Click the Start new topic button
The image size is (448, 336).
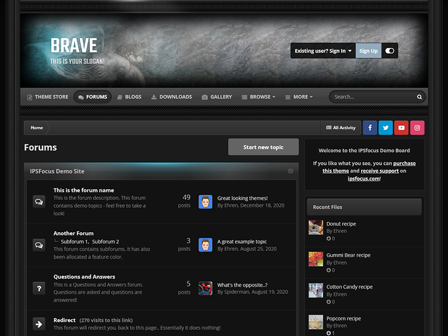coord(263,147)
